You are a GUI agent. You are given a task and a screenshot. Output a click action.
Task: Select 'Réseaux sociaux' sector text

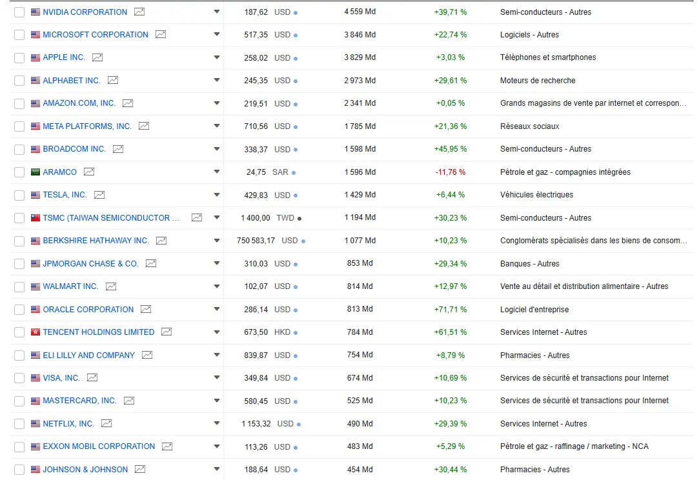pyautogui.click(x=529, y=126)
